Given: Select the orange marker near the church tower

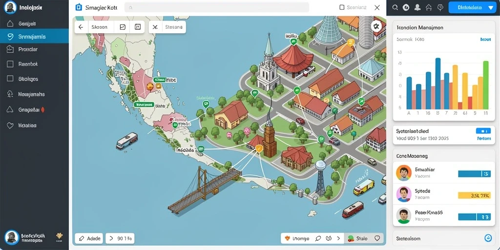Looking at the screenshot, I should pos(259,147).
